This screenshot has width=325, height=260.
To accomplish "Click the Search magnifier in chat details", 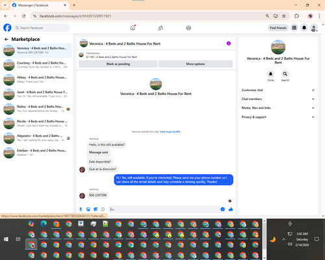I will [x=285, y=74].
